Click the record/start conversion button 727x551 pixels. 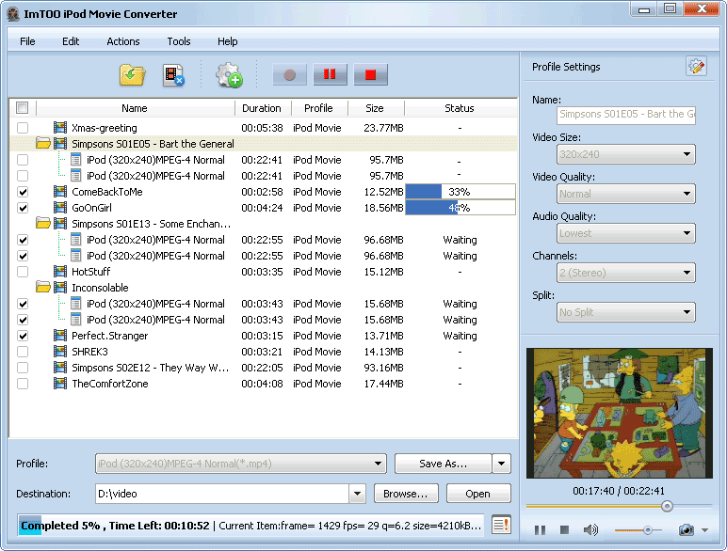pos(289,74)
